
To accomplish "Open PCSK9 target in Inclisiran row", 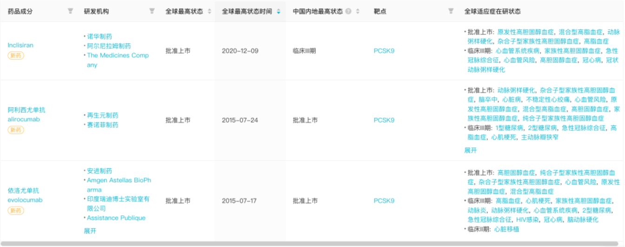I will pyautogui.click(x=384, y=51).
